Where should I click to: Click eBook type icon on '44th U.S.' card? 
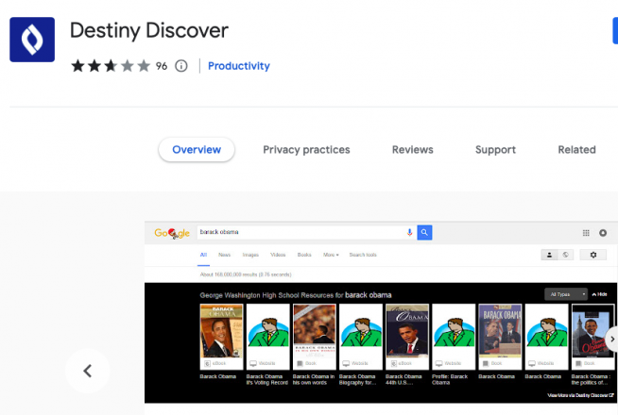click(x=393, y=363)
